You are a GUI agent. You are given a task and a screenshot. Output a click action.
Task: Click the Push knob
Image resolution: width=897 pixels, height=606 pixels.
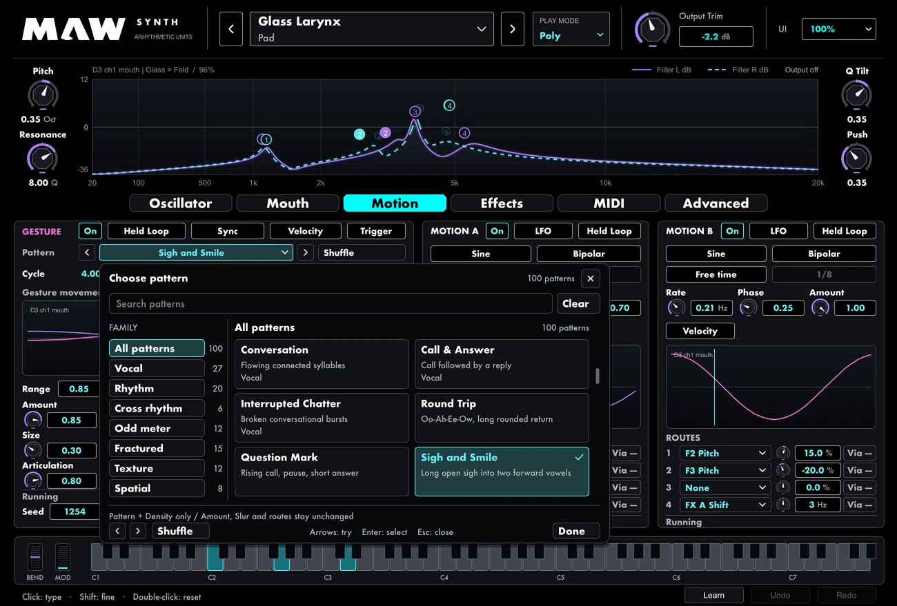pyautogui.click(x=856, y=157)
